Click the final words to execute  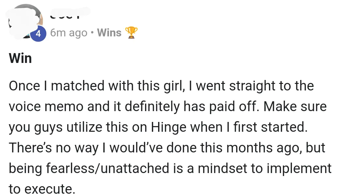42,189
